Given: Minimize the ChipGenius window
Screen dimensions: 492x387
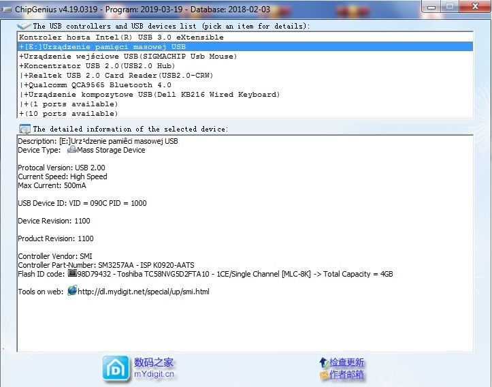Looking at the screenshot, I should coord(431,6).
